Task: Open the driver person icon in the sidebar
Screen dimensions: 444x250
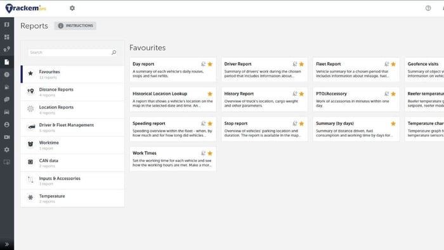Action: click(7, 124)
